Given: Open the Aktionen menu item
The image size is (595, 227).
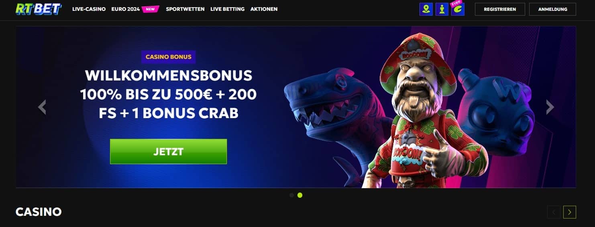Looking at the screenshot, I should coord(264,9).
